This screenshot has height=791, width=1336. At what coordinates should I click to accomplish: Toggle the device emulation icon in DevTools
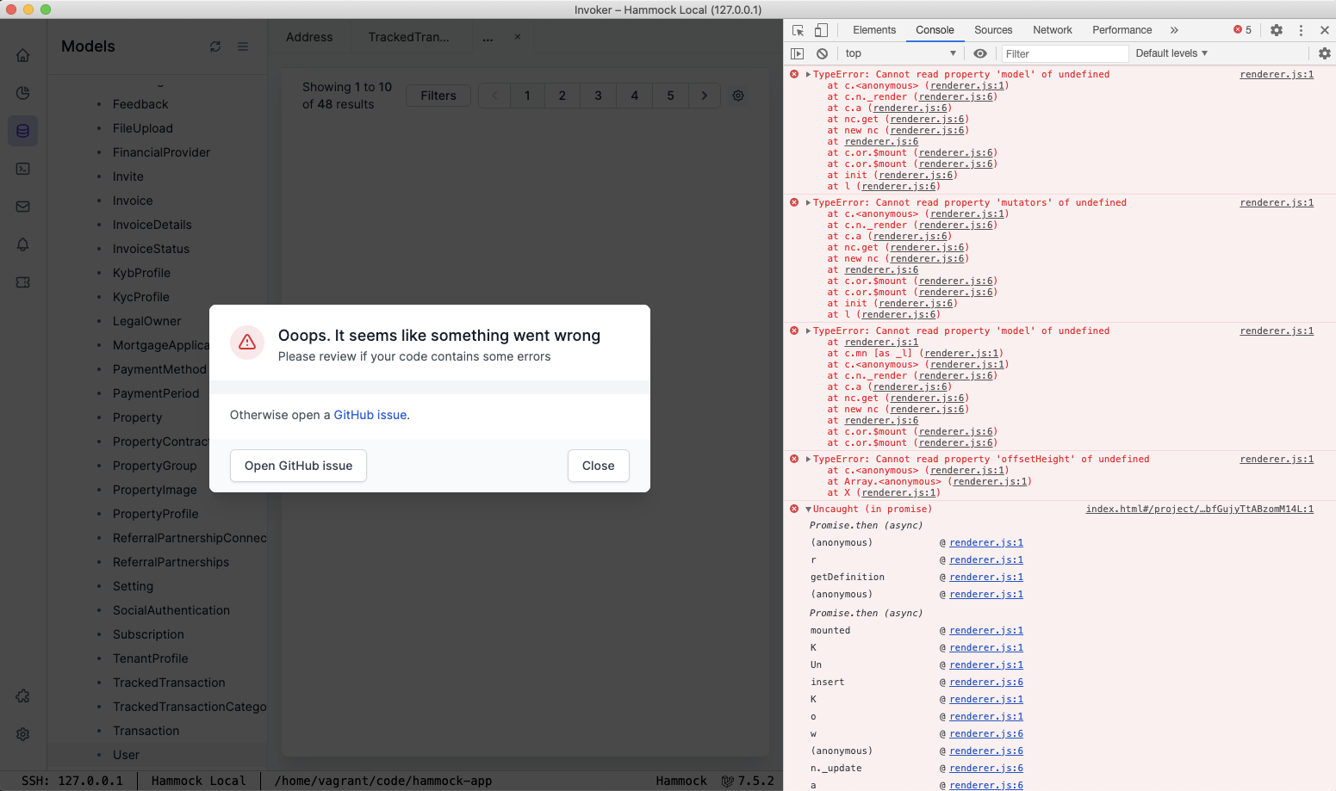tap(820, 30)
